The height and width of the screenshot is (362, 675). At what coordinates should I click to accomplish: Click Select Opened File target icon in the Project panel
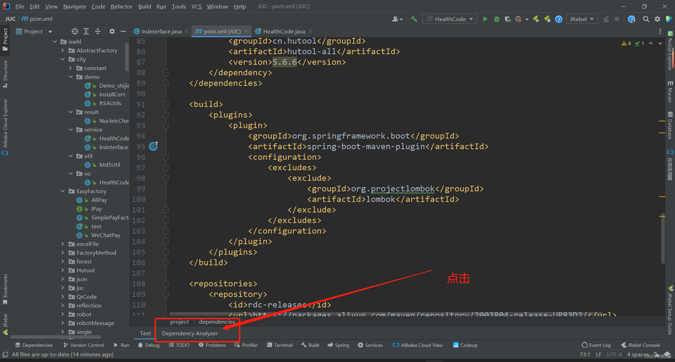click(75, 31)
